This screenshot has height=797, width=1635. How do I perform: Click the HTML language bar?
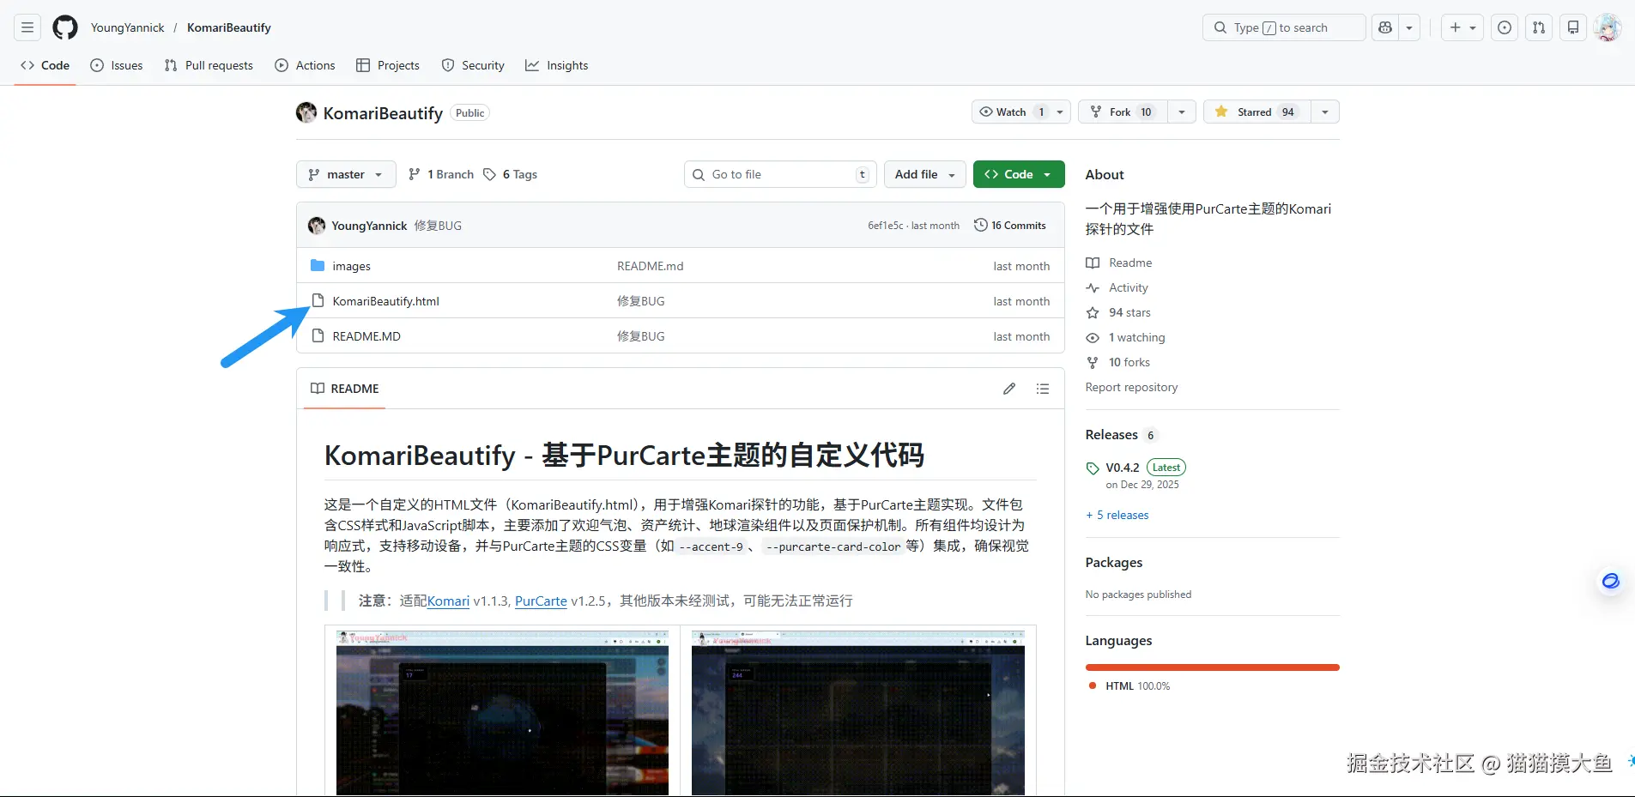[x=1212, y=667]
